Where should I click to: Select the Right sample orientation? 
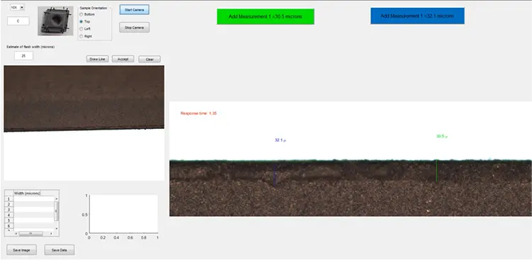point(81,36)
